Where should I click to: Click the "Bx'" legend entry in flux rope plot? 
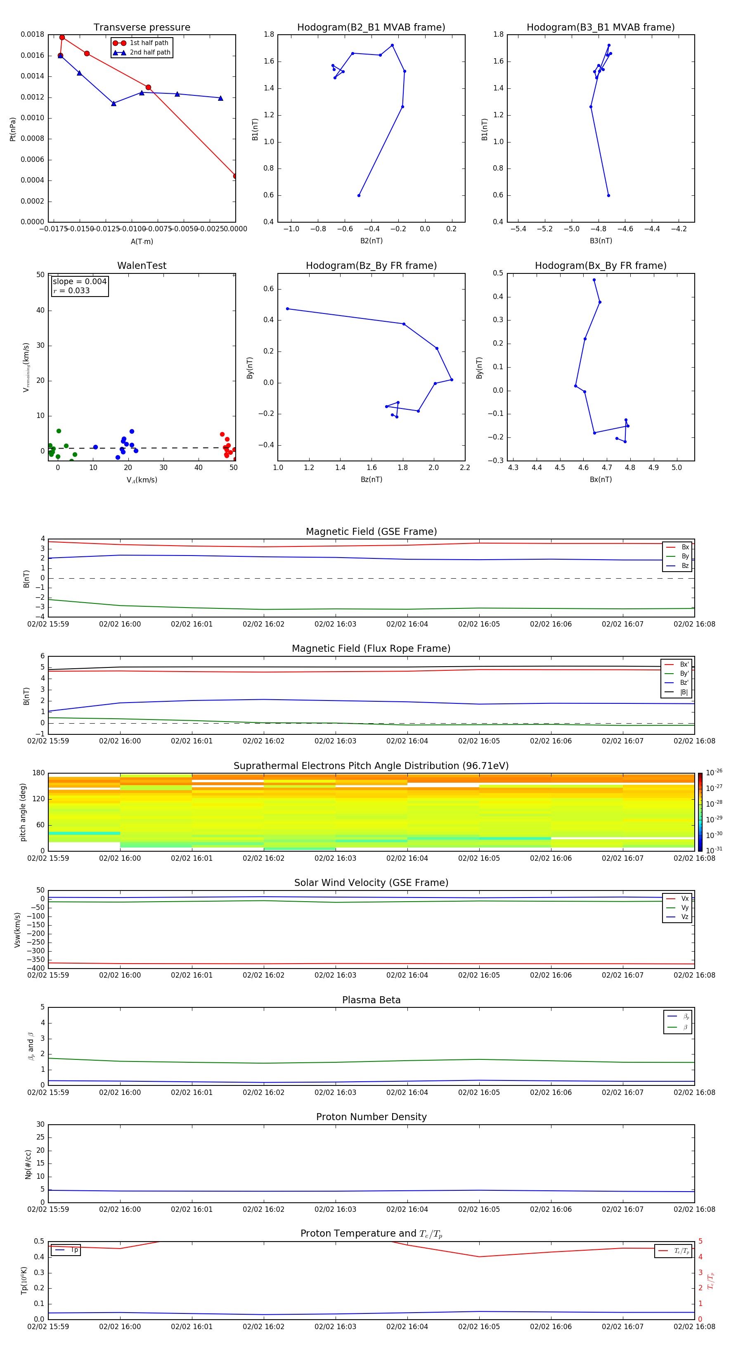[677, 665]
